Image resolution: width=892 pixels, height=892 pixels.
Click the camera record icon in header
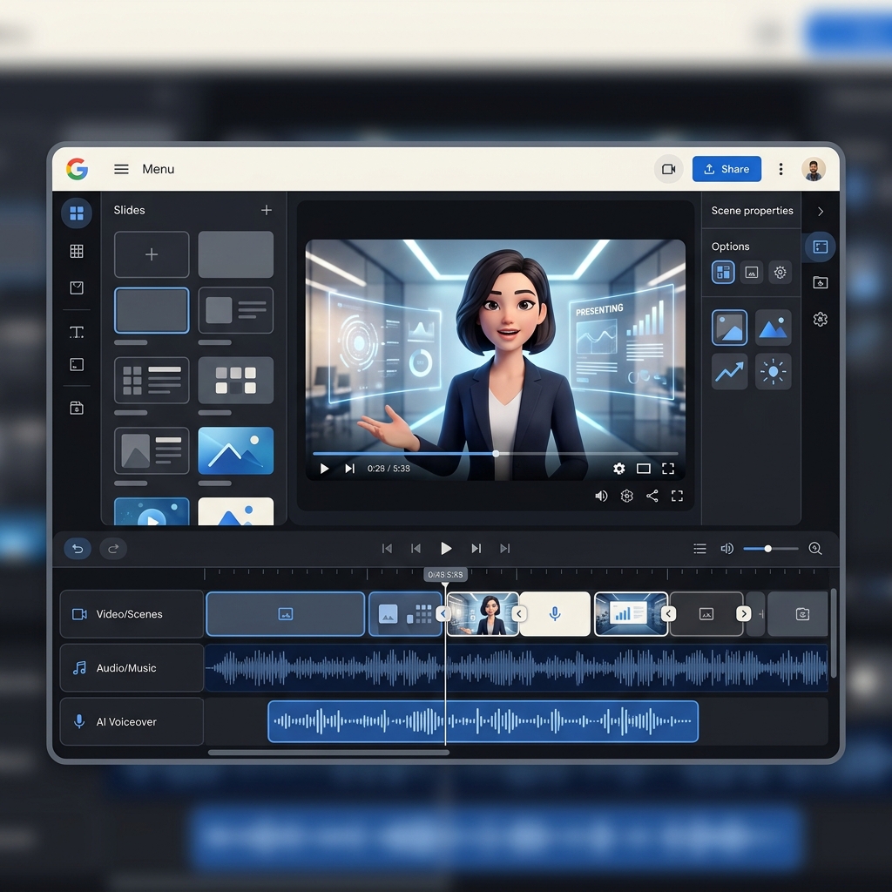[x=668, y=169]
